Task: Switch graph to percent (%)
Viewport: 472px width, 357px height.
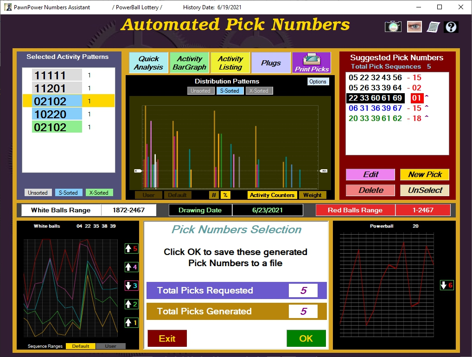Action: (x=225, y=195)
